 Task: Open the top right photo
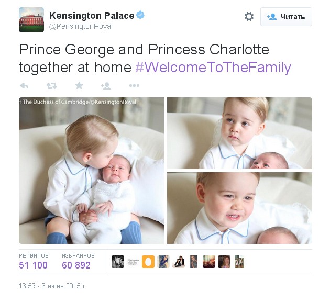(239, 133)
